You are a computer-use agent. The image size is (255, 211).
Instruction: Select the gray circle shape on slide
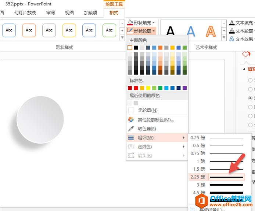(x=40, y=120)
